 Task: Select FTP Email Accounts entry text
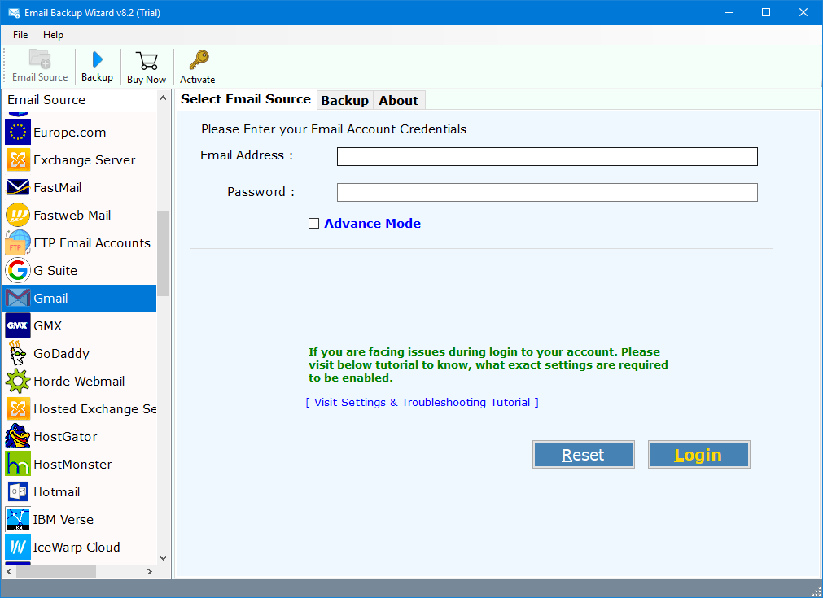click(x=92, y=243)
